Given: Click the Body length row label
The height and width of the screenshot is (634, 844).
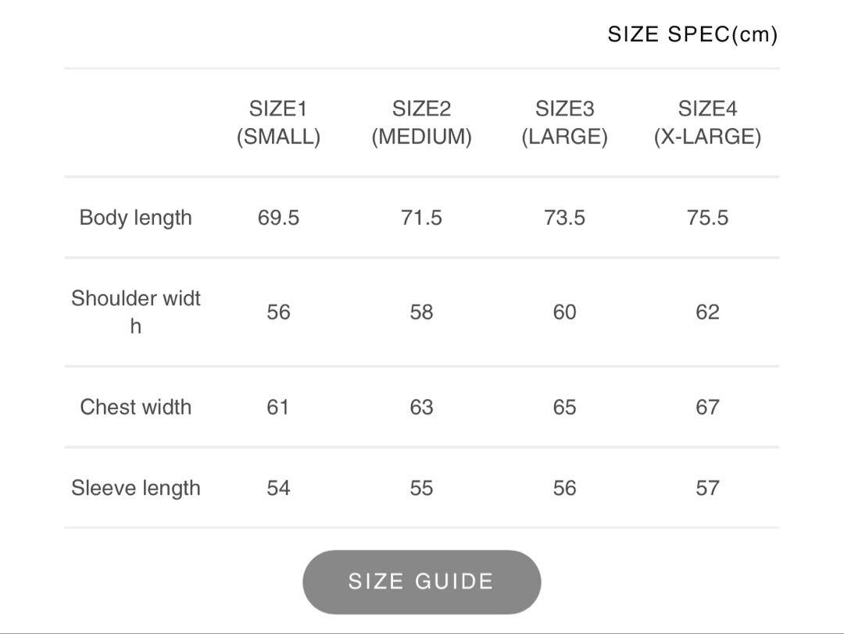Looking at the screenshot, I should coord(136,218).
